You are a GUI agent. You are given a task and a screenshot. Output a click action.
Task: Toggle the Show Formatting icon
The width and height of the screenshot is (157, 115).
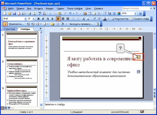tap(110, 13)
